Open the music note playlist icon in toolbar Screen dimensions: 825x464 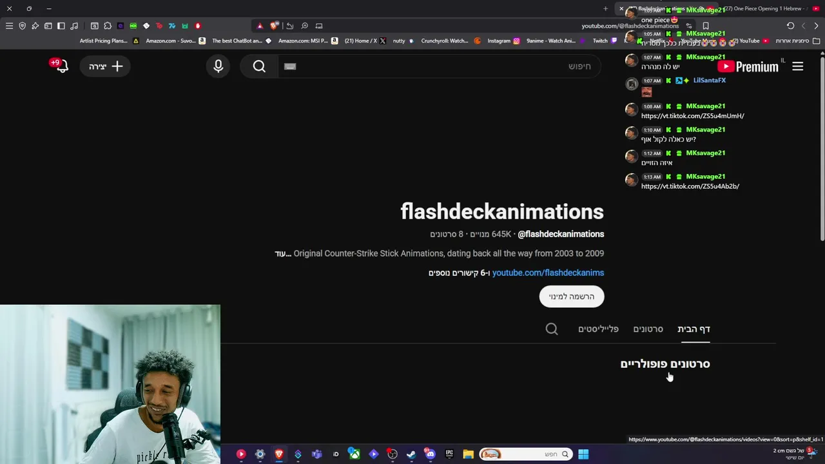(74, 26)
